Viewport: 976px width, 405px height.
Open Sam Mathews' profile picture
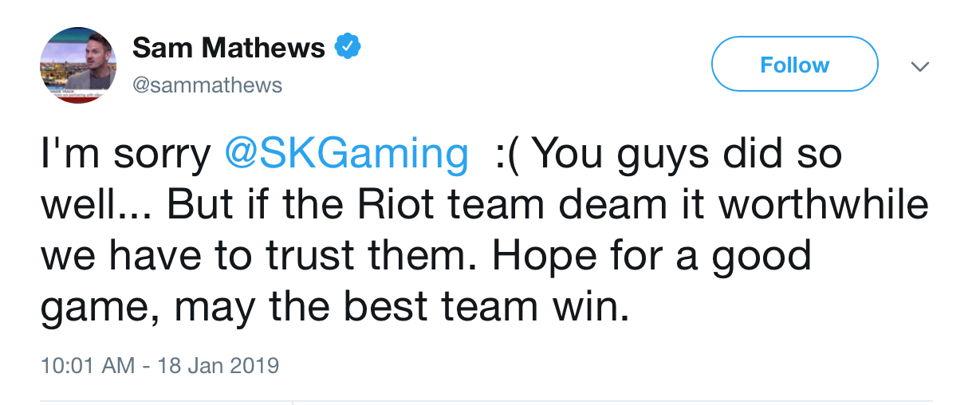[77, 65]
